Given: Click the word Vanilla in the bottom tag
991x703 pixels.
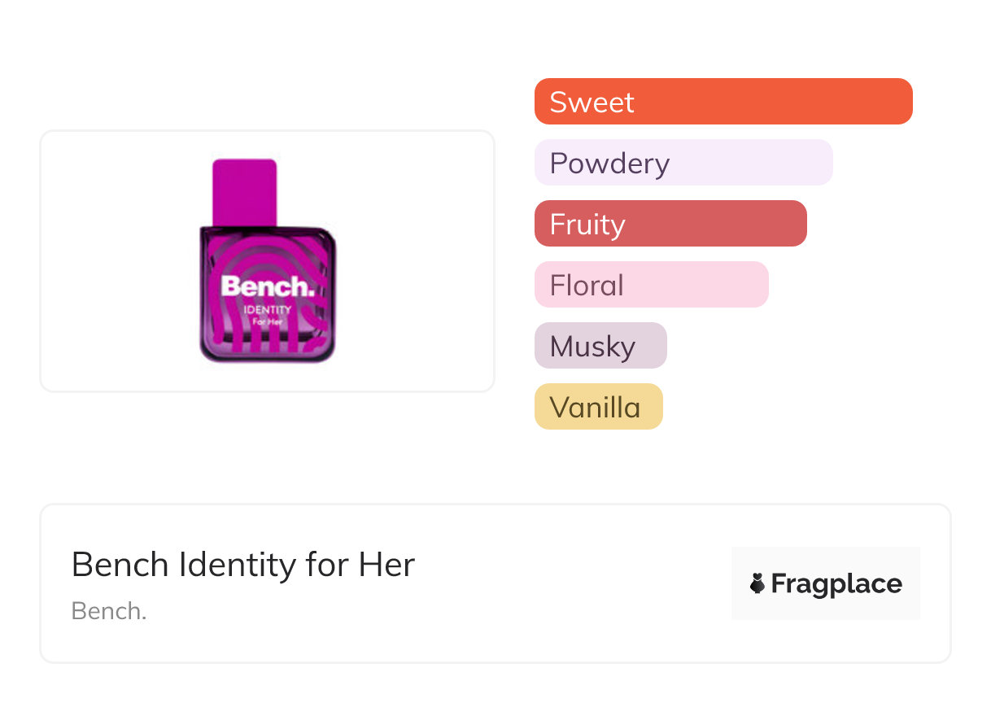Looking at the screenshot, I should tap(595, 407).
